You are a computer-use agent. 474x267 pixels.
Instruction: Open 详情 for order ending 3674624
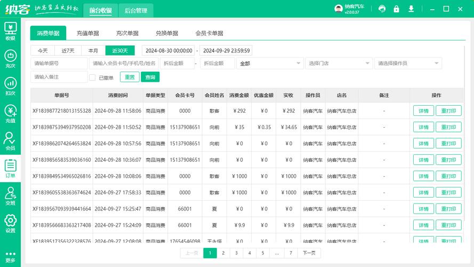[423, 193]
